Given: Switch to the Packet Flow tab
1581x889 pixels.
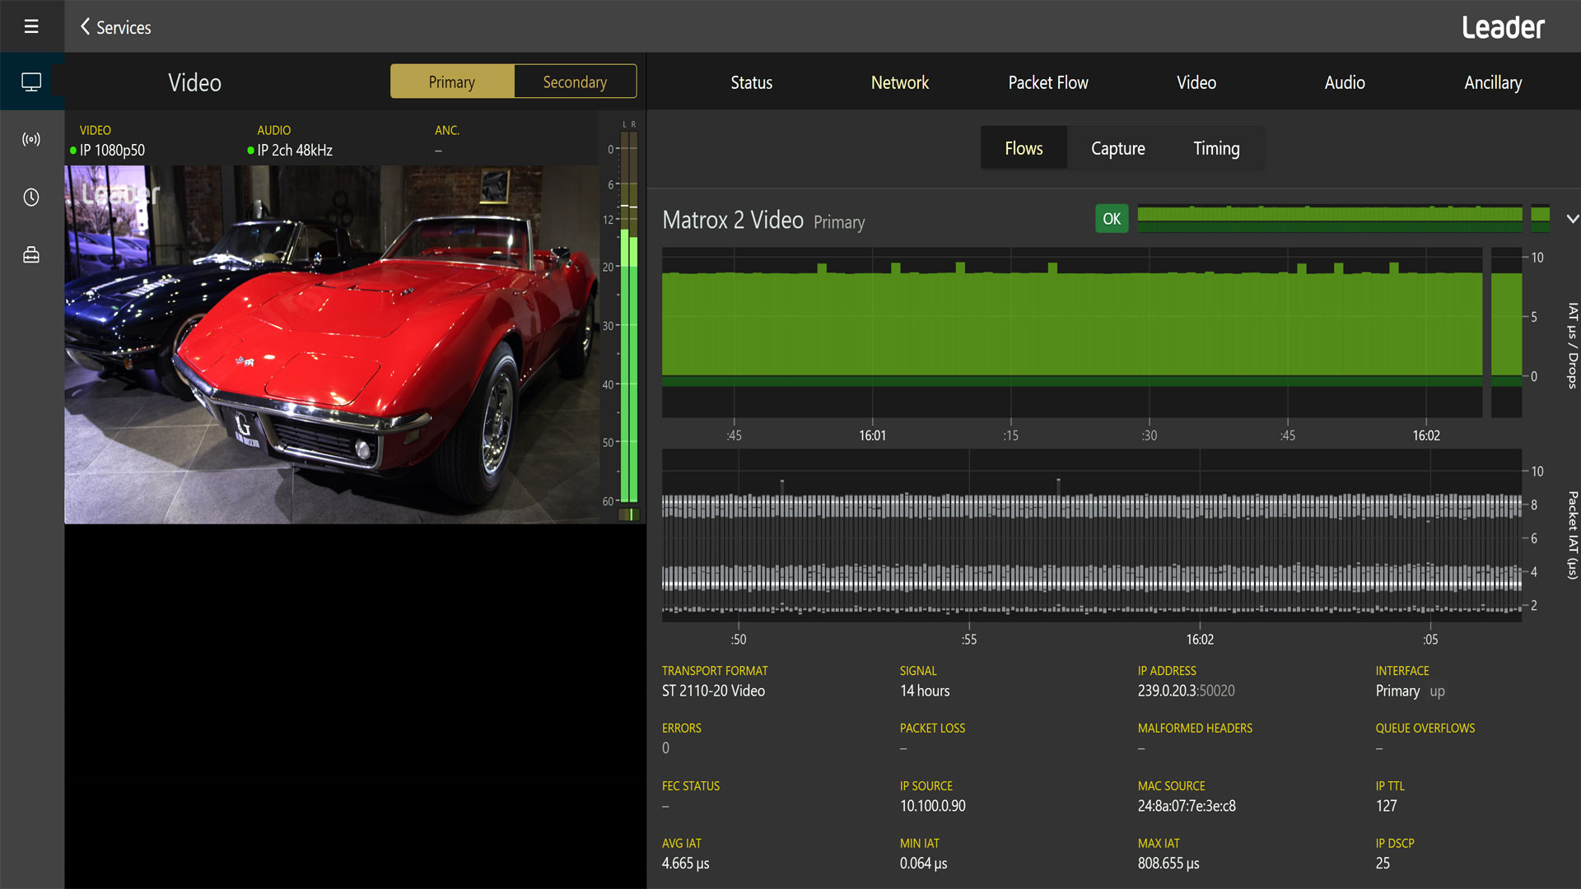Looking at the screenshot, I should 1047,82.
